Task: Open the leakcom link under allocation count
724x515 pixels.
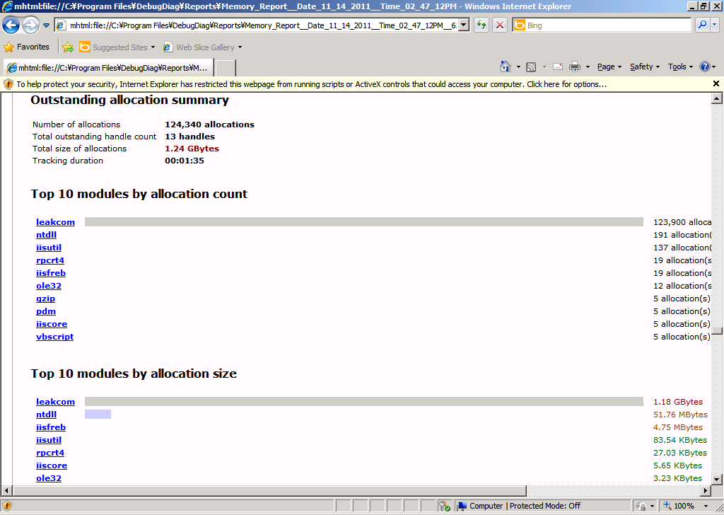Action: [55, 222]
